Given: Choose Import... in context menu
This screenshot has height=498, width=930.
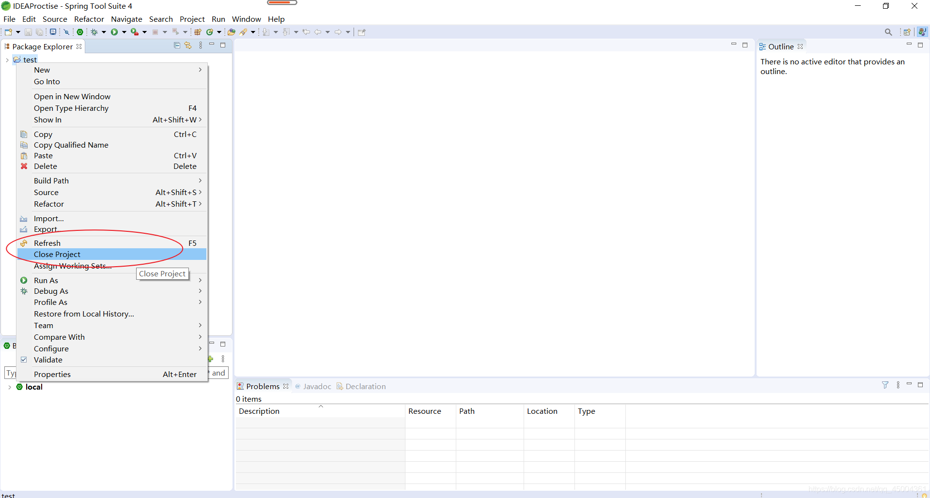Looking at the screenshot, I should point(112,218).
